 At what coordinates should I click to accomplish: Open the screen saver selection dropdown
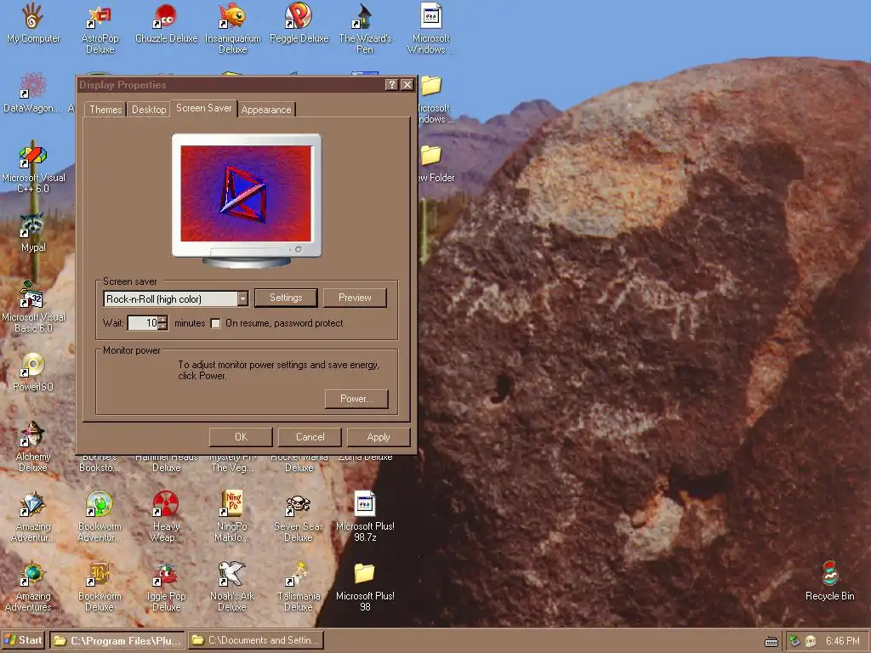click(242, 298)
